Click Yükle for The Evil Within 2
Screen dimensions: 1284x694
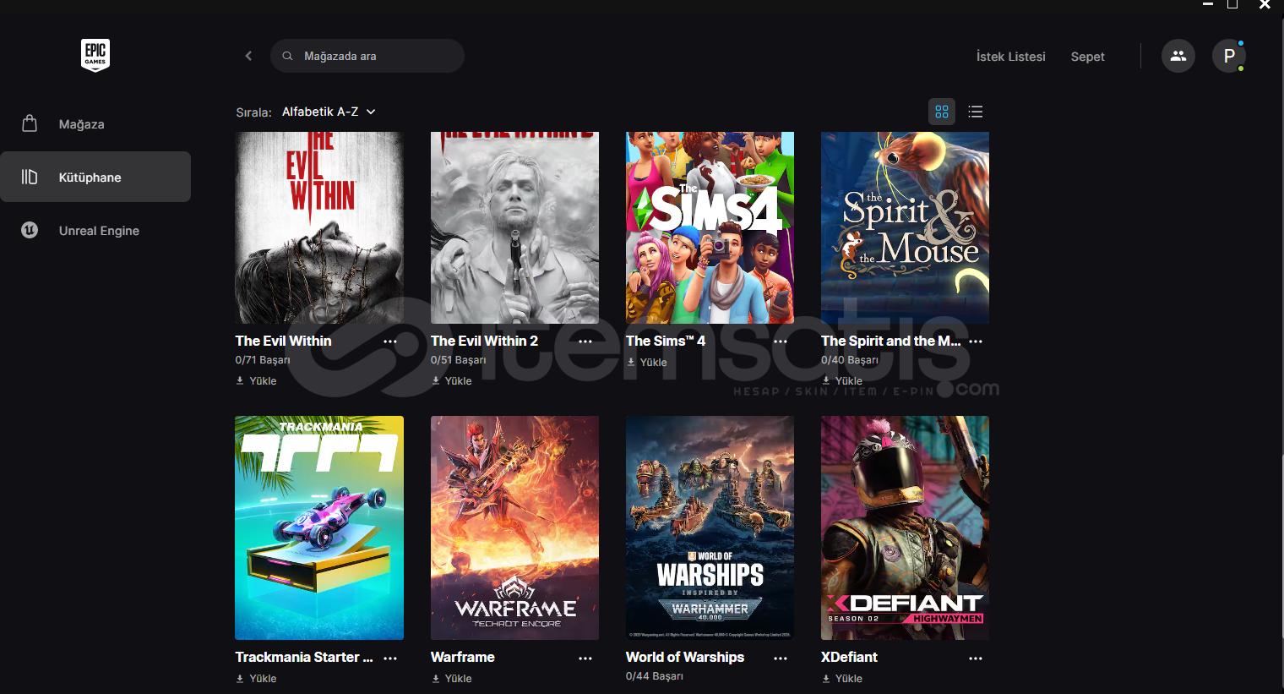(458, 381)
